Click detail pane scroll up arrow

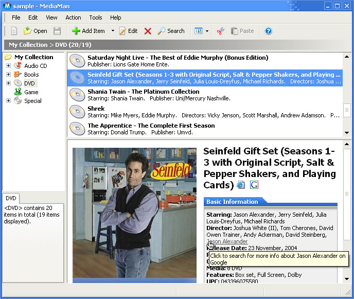click(x=347, y=144)
